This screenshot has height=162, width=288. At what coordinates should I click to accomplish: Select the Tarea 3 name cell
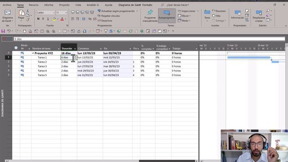(46, 66)
